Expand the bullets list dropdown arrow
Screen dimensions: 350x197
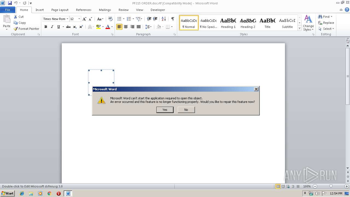coord(124,19)
